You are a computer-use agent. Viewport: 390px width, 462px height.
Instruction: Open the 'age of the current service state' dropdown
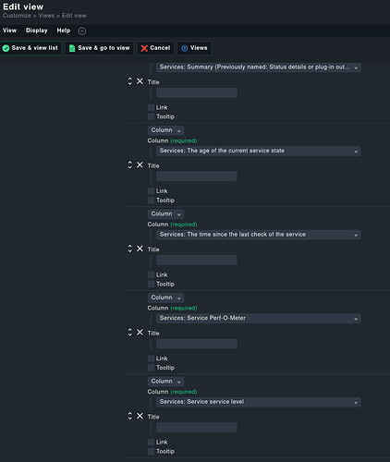click(259, 151)
